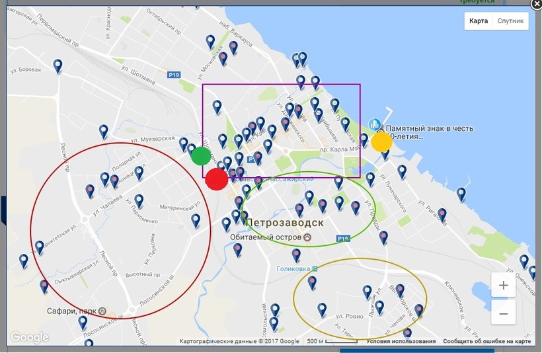
Task: Click Сообщить об ошибке на карте link
Action: pyautogui.click(x=486, y=341)
